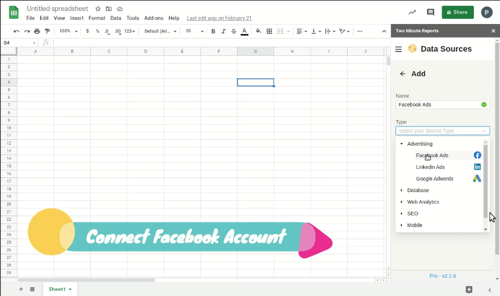
Task: Open the font size dropdown
Action: [195, 31]
